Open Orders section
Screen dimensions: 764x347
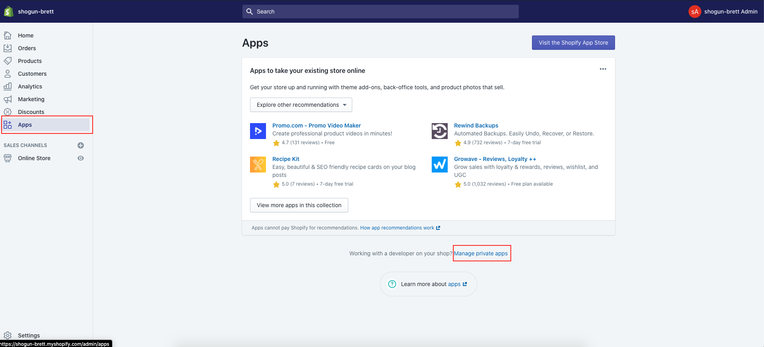click(27, 48)
